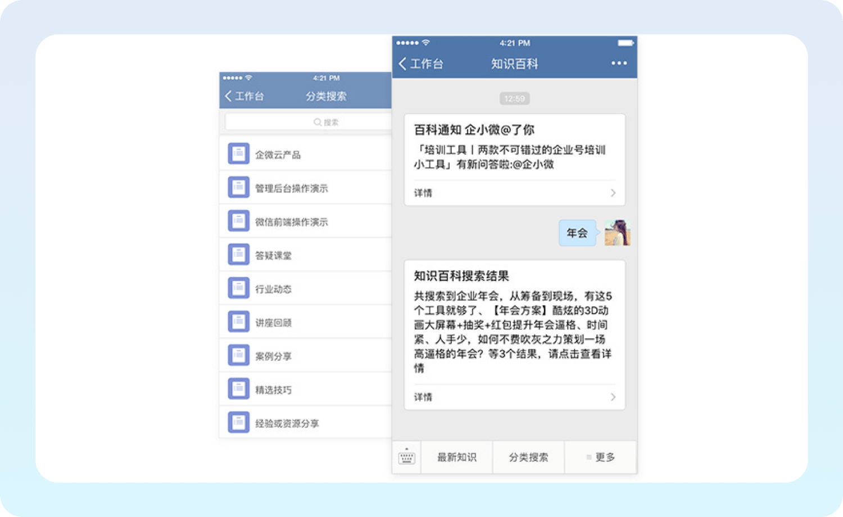Tap the 答疑课堂 category icon
This screenshot has width=843, height=517.
238,255
